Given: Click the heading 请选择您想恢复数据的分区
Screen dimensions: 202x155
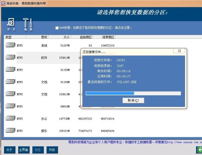Looking at the screenshot, I should [x=132, y=13].
